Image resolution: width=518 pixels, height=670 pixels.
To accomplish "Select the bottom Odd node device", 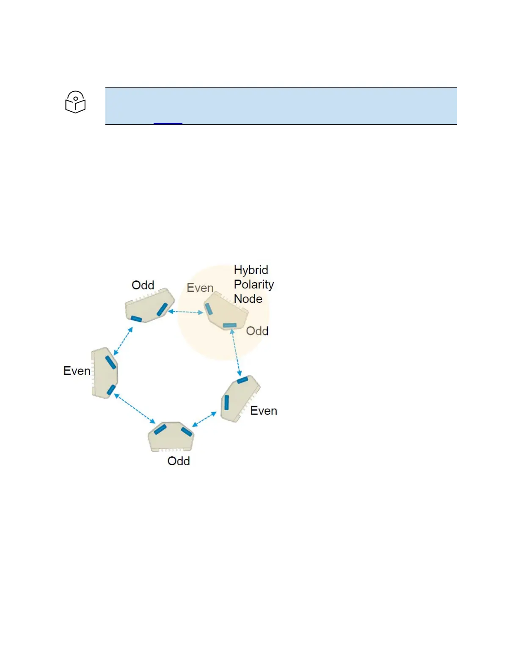I will [x=171, y=437].
